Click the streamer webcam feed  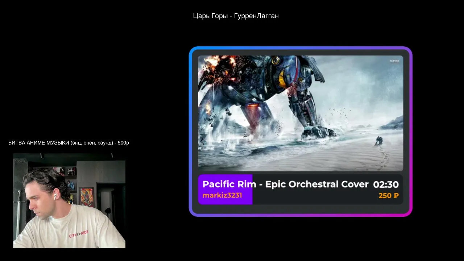[69, 200]
